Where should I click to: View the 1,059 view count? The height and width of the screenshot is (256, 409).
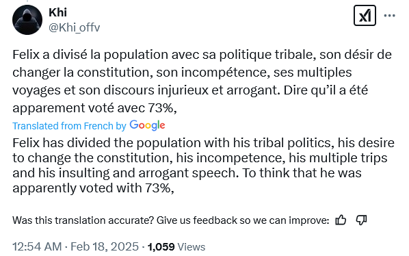coord(161,246)
